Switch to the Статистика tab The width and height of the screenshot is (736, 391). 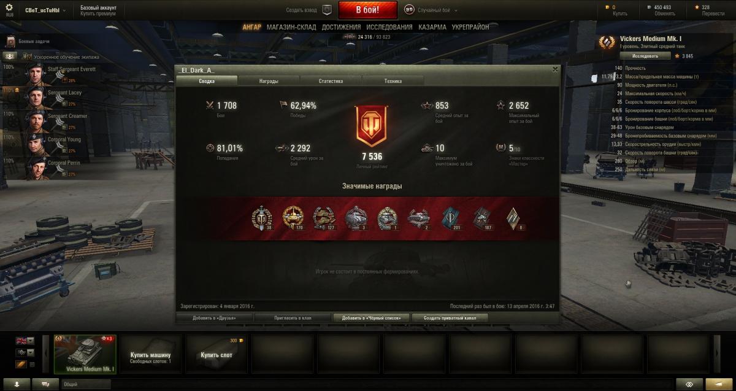pyautogui.click(x=331, y=80)
